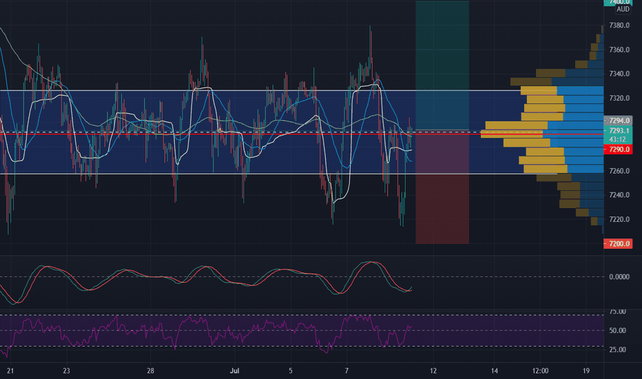Image resolution: width=642 pixels, height=379 pixels.
Task: Select the upper white range boundary line
Action: (262, 90)
